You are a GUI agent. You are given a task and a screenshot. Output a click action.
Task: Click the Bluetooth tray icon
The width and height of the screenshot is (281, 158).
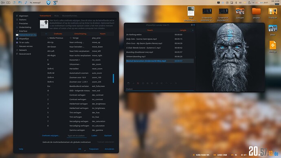click(x=236, y=2)
